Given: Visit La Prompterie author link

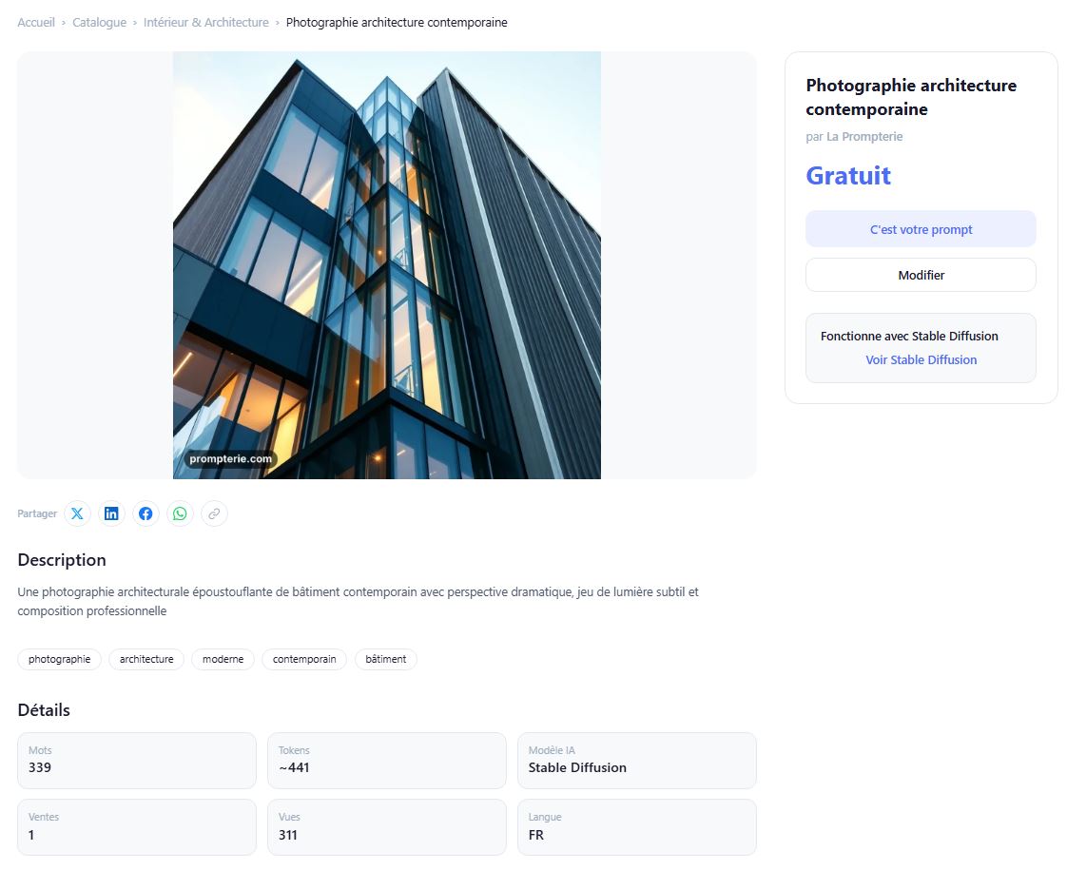Looking at the screenshot, I should [x=864, y=137].
